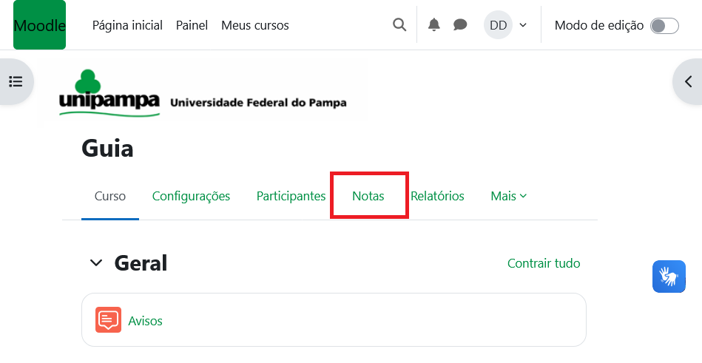Go to Meus cursos in navigation
The width and height of the screenshot is (702, 363).
pyautogui.click(x=255, y=25)
